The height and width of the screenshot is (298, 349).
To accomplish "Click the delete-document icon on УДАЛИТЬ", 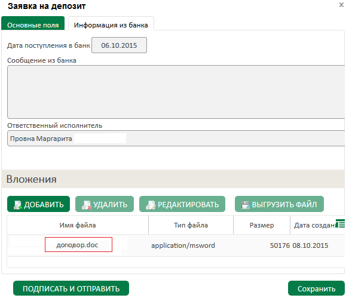I will point(87,205).
